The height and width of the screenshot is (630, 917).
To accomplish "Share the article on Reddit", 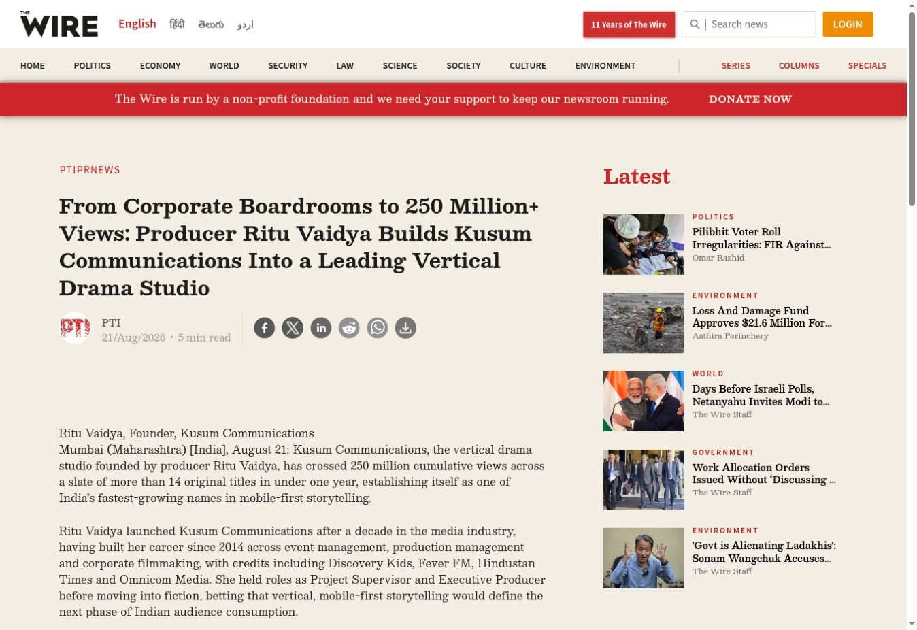I will (349, 328).
